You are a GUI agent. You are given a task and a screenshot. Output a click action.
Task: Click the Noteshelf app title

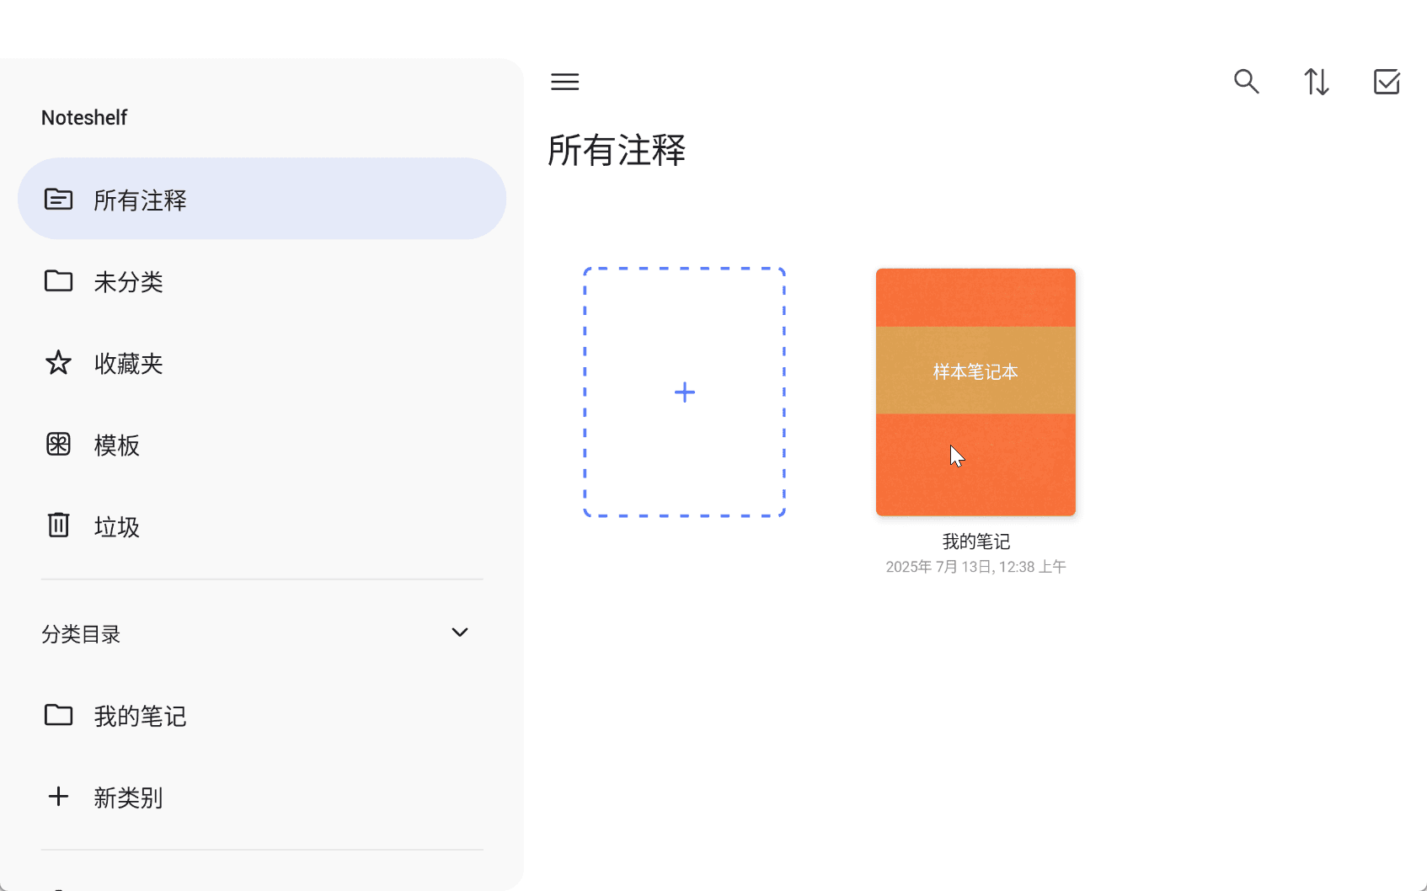83,117
